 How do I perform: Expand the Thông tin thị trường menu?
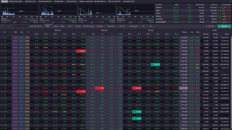click(x=16, y=1)
